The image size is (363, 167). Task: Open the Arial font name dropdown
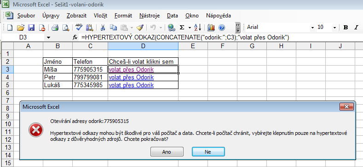point(313,28)
